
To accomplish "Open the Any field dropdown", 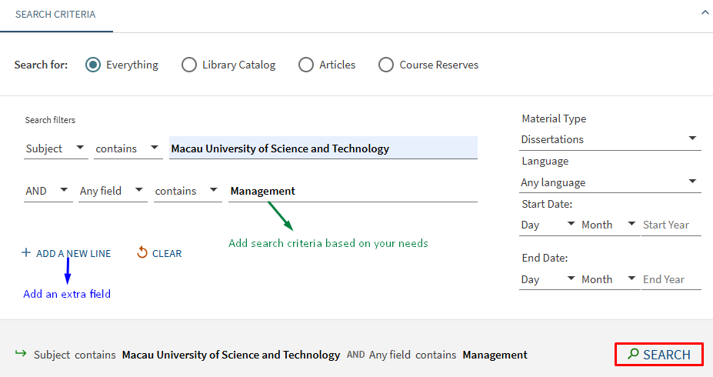I will (x=112, y=191).
